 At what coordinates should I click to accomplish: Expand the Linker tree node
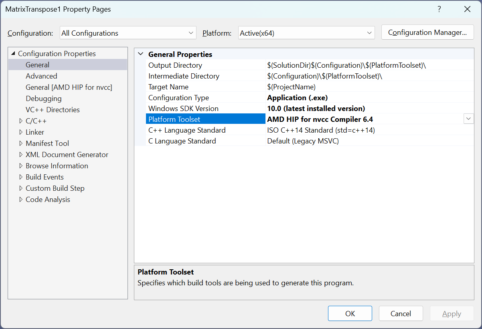click(21, 132)
